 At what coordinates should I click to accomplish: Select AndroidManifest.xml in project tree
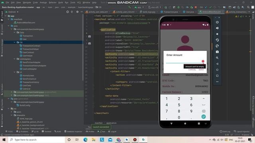click(x=26, y=23)
